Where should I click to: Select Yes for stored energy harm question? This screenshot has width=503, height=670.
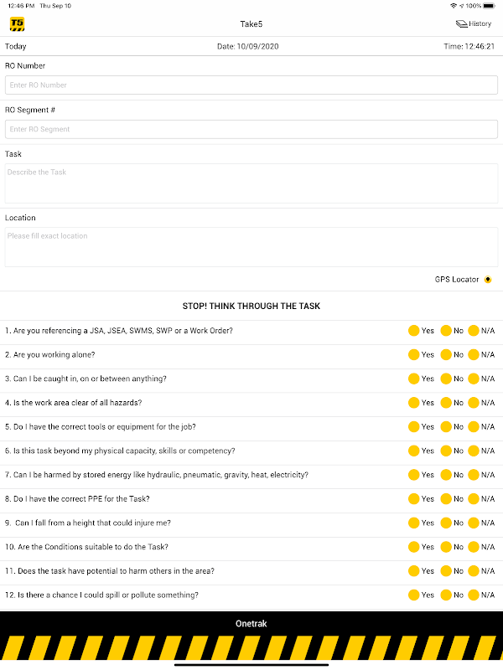(413, 475)
